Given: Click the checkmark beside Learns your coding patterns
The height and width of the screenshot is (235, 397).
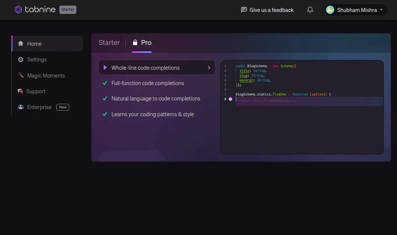Looking at the screenshot, I should point(105,114).
